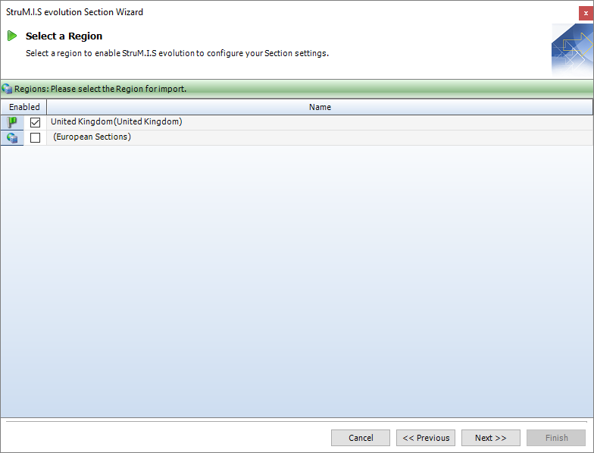Click the Select a Region heading
The image size is (594, 453).
point(64,36)
